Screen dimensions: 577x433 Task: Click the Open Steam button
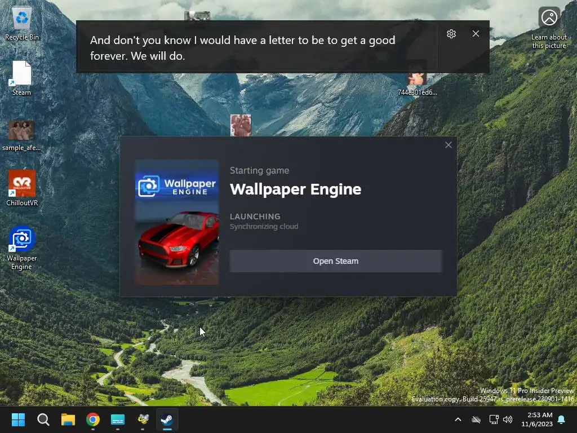click(x=336, y=261)
